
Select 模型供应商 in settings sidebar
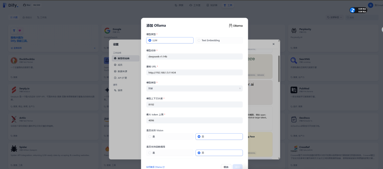[x=126, y=58]
